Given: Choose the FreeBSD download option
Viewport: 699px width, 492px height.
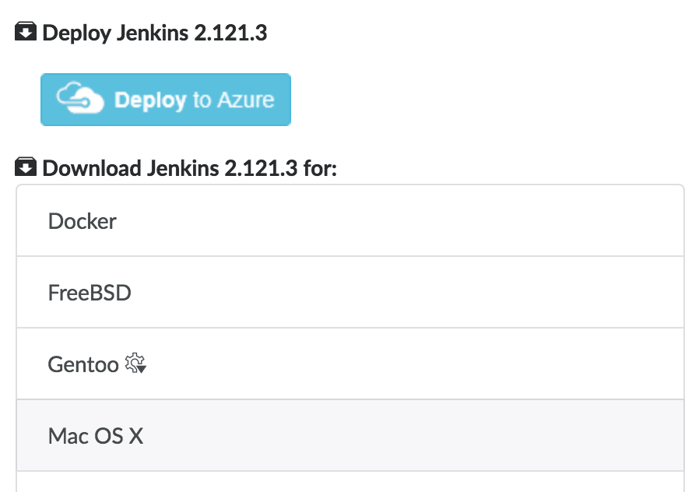Looking at the screenshot, I should click(x=90, y=293).
